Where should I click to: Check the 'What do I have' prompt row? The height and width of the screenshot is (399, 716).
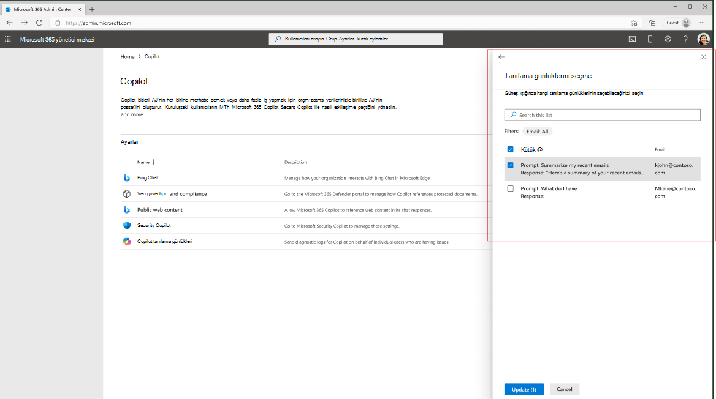510,188
